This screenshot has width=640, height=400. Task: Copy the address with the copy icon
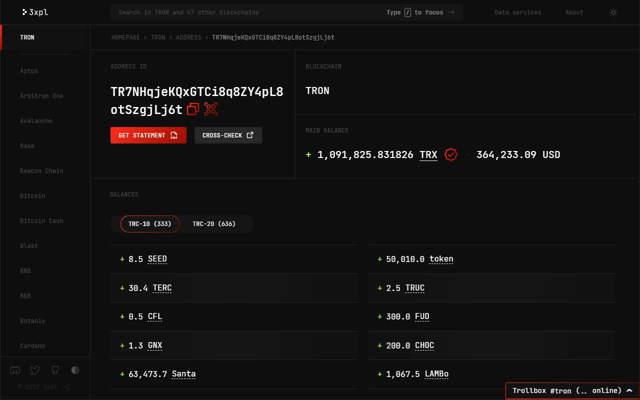coord(193,109)
